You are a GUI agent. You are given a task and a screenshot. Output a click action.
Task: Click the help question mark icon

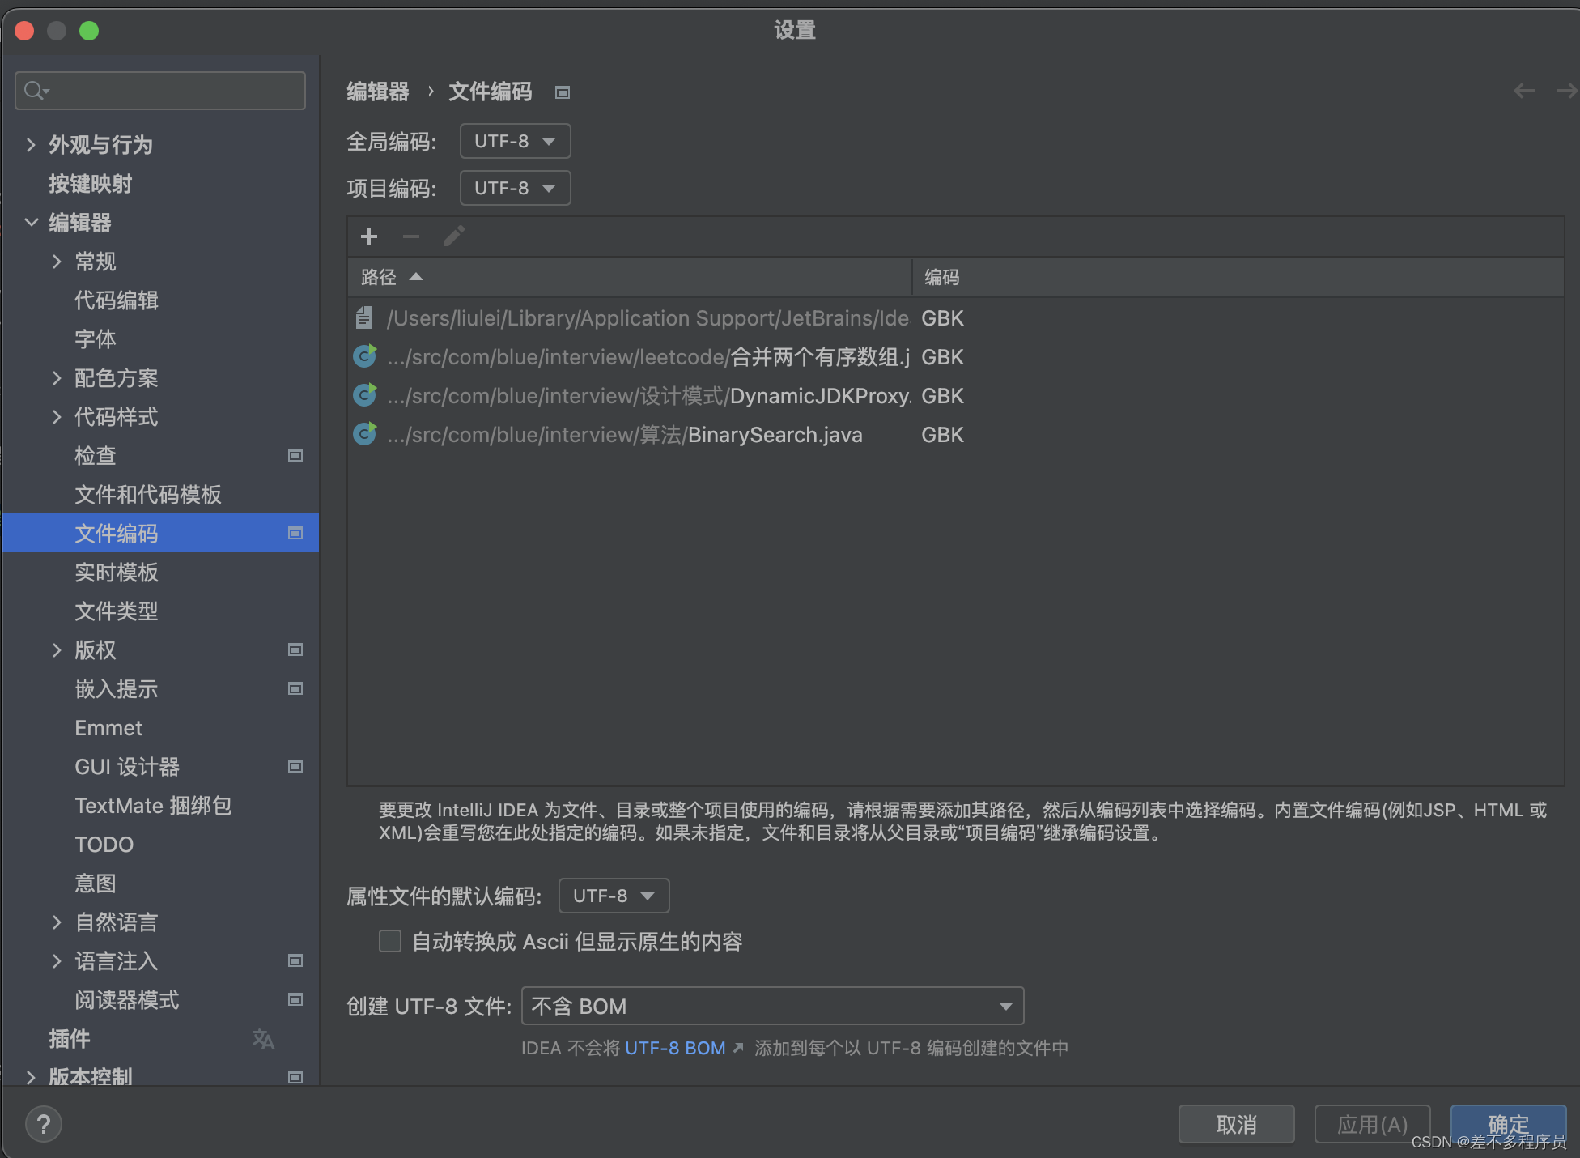coord(44,1124)
